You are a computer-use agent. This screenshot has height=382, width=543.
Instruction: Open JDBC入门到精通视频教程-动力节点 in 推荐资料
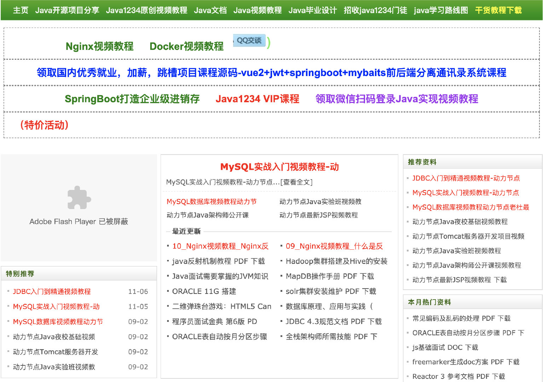click(466, 178)
